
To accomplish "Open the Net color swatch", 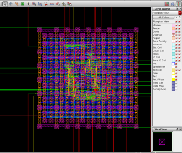I will pos(173,64).
